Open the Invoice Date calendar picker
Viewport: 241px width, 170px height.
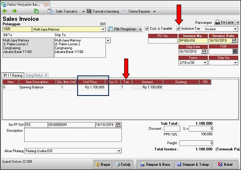[x=235, y=41]
